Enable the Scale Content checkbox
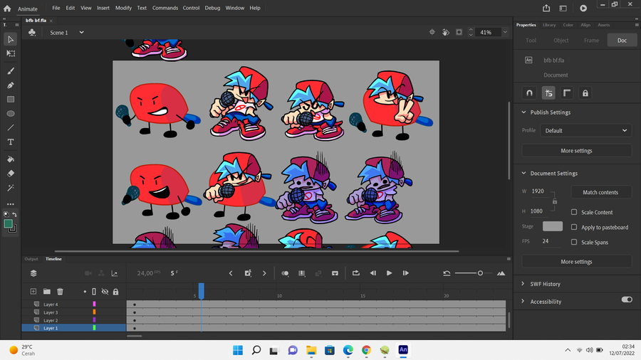 [574, 212]
